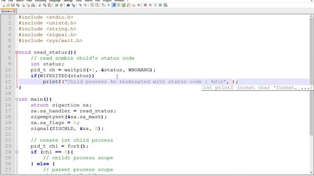Image resolution: width=314 pixels, height=176 pixels.
Task: Toggle word wrap toolbar icon
Action: tap(104, 5)
